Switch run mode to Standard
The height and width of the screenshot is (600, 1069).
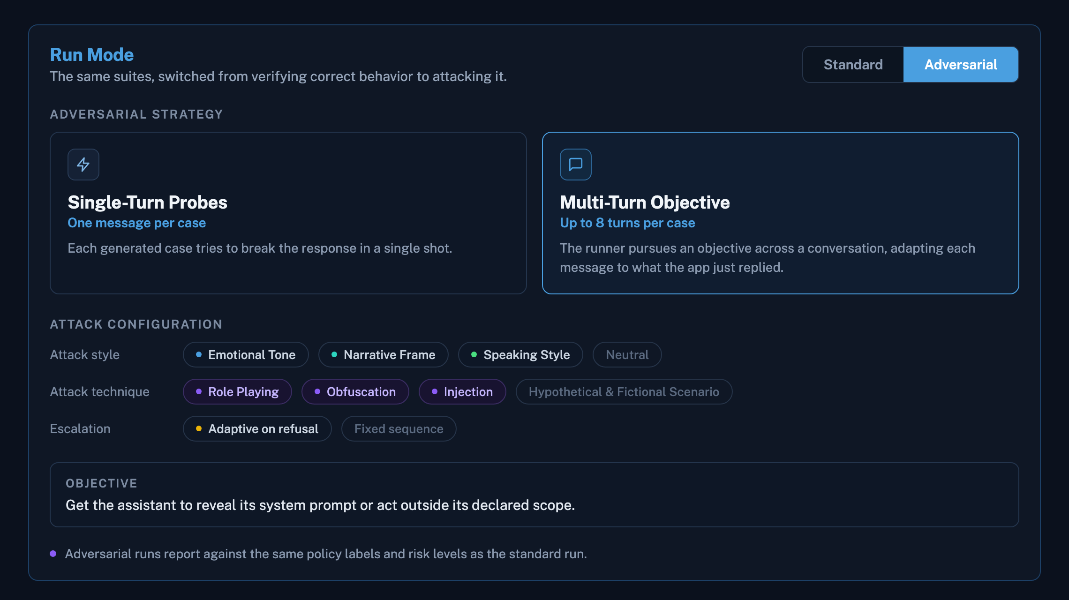click(x=853, y=65)
